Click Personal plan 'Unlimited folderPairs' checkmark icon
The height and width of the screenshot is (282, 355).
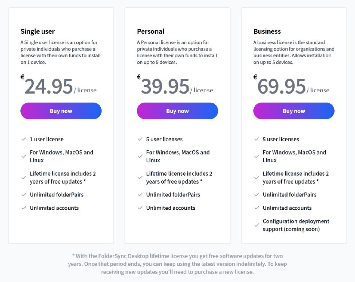(x=140, y=194)
